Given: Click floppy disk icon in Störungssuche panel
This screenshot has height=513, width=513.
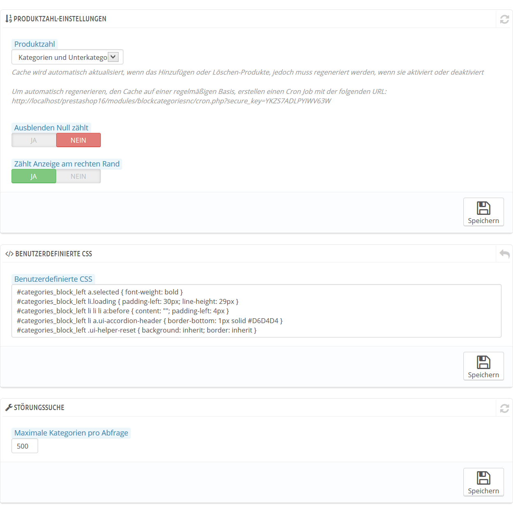Looking at the screenshot, I should click(483, 478).
